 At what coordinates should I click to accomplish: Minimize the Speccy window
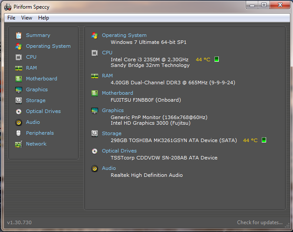(x=252, y=5)
